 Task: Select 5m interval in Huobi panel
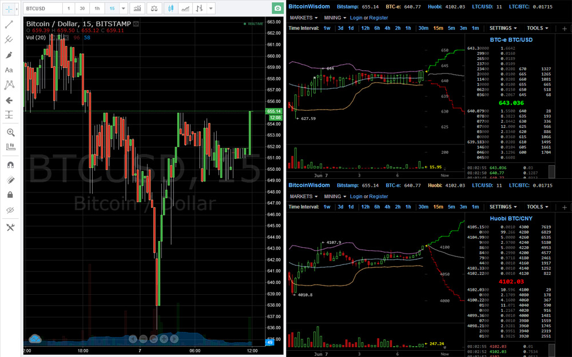[451, 207]
